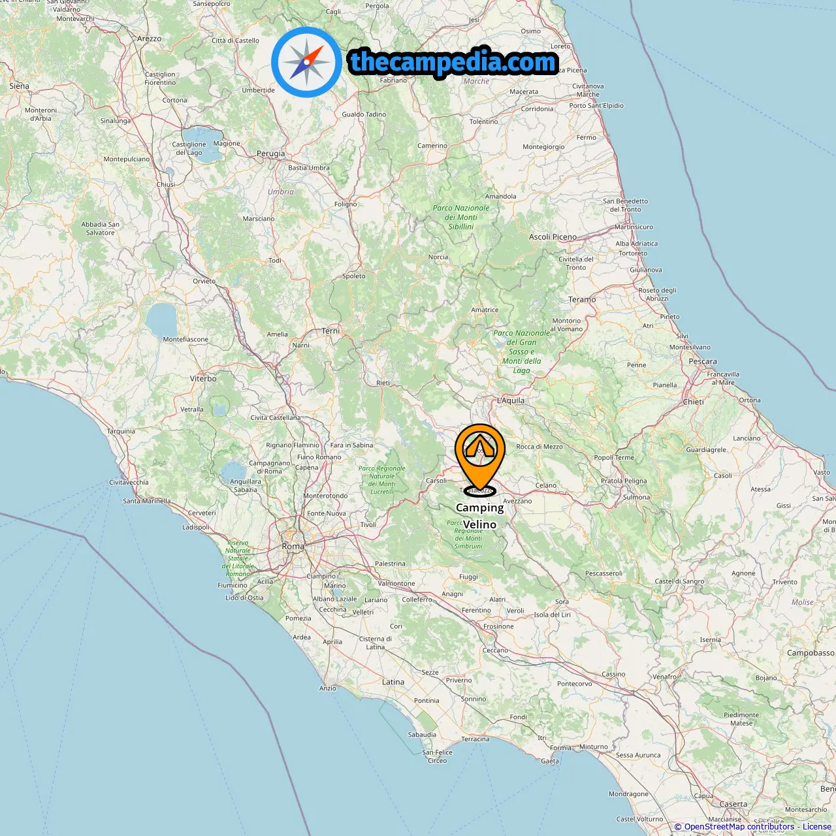
Task: Click the Teramo city label
Action: pos(582,300)
